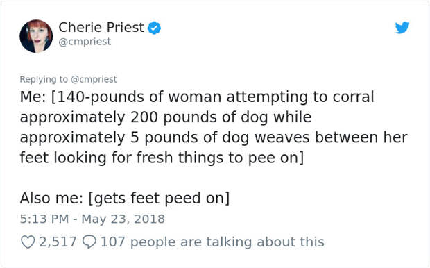Click the May 23, 2018 date
430x268 pixels.
[123, 219]
